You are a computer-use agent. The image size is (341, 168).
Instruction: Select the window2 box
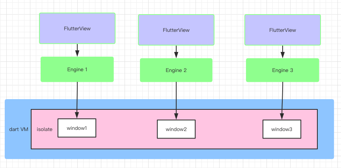click(x=176, y=129)
